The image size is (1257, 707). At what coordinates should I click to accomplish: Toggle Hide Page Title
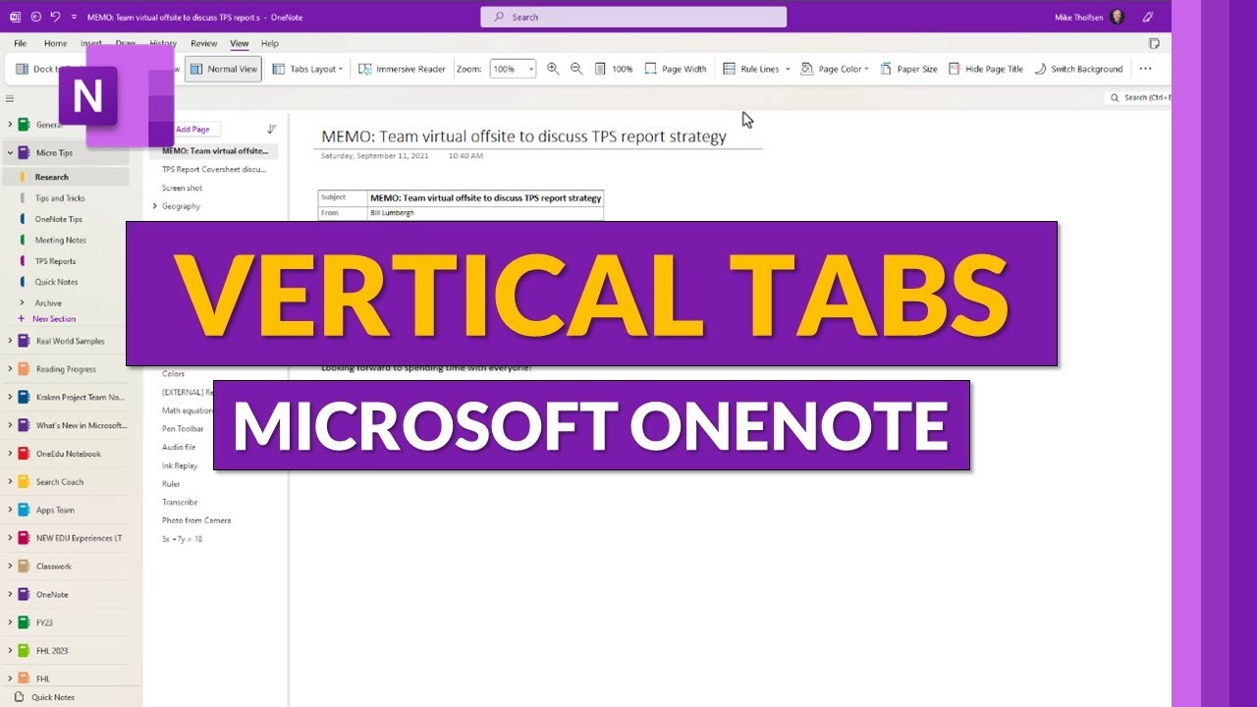[x=986, y=69]
